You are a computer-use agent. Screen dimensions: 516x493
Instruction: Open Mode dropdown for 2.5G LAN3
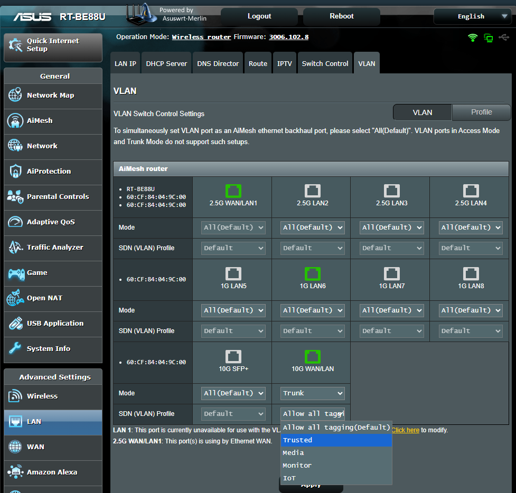pyautogui.click(x=391, y=227)
